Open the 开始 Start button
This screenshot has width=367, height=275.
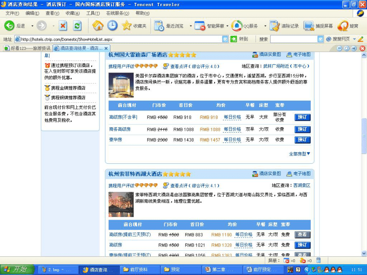17,269
